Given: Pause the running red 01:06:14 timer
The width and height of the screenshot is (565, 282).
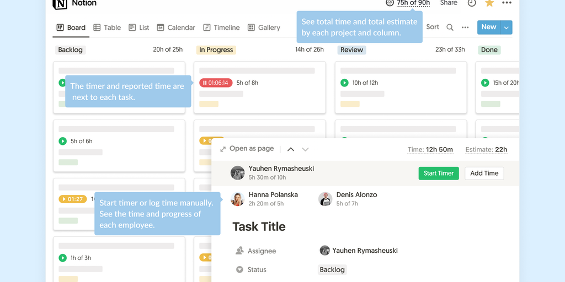Looking at the screenshot, I should pyautogui.click(x=216, y=83).
